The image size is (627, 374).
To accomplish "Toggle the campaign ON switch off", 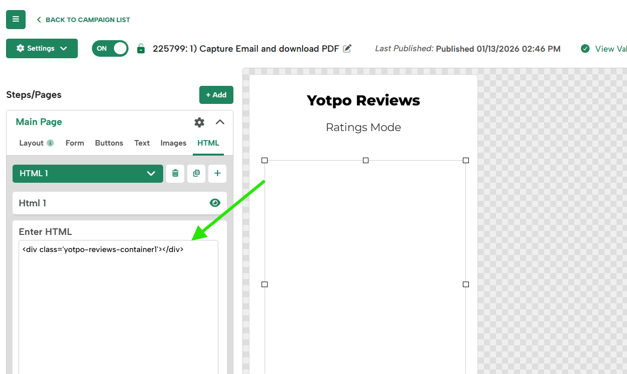I will coord(110,48).
